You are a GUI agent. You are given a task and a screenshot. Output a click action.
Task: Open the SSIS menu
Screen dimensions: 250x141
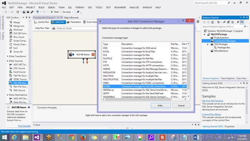[90, 7]
